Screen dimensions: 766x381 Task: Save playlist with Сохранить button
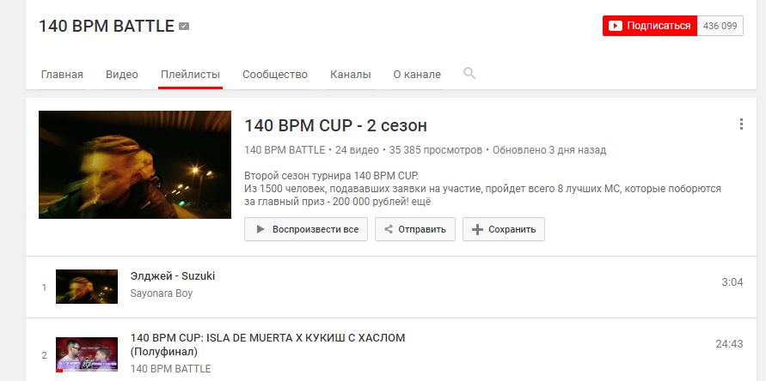click(504, 229)
